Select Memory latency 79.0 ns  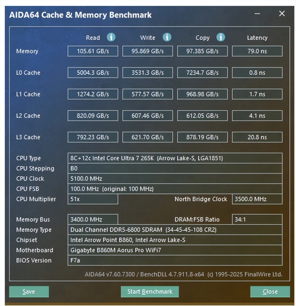point(257,51)
